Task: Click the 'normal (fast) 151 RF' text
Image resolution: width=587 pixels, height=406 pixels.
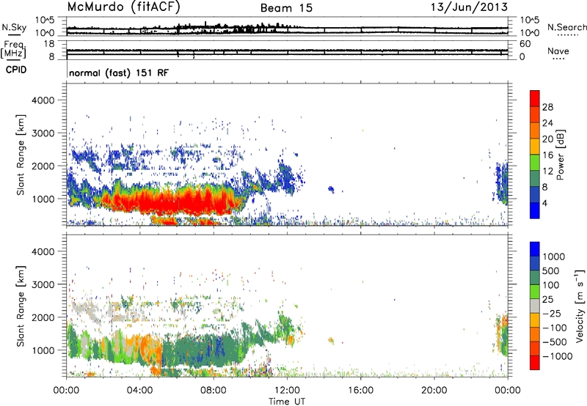Action: click(119, 73)
